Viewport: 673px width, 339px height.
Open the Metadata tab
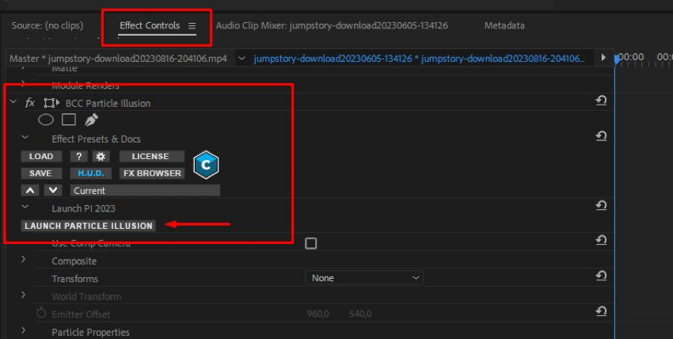pos(504,25)
